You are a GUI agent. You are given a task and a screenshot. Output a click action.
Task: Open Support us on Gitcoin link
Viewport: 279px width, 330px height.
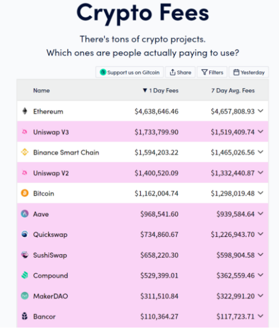tap(130, 72)
